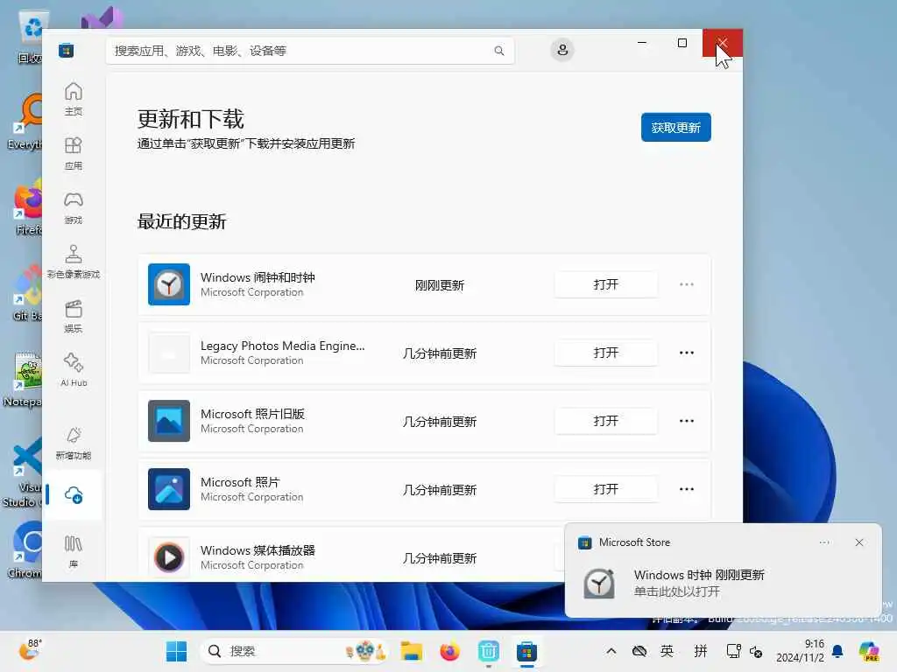Click the search magnifier icon in Store
897x672 pixels.
(498, 51)
